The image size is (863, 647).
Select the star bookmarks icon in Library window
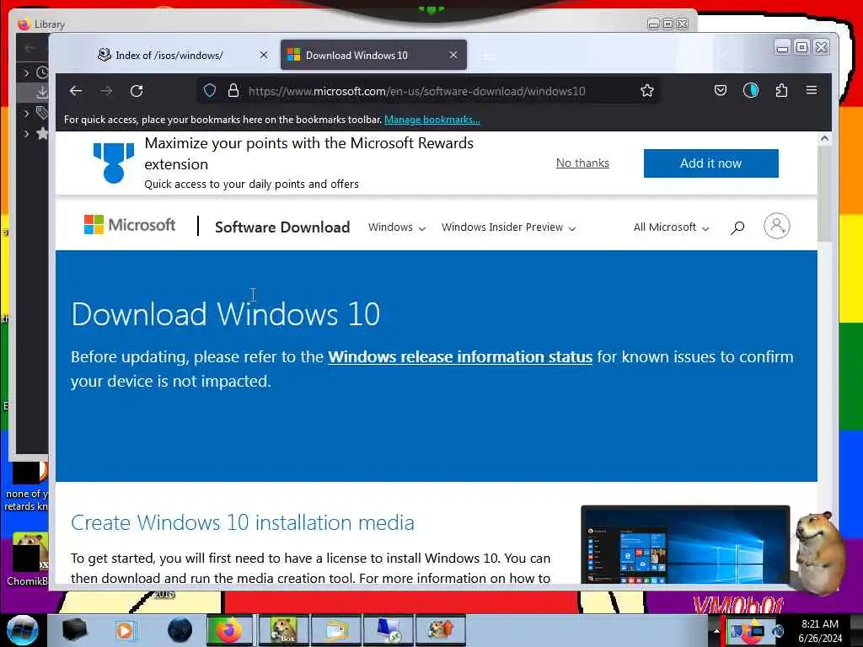(42, 133)
